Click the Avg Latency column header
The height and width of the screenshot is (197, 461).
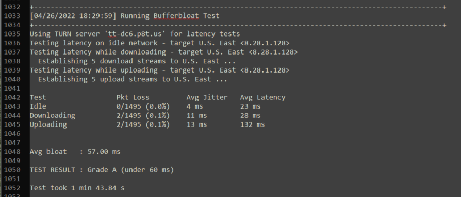coord(262,97)
